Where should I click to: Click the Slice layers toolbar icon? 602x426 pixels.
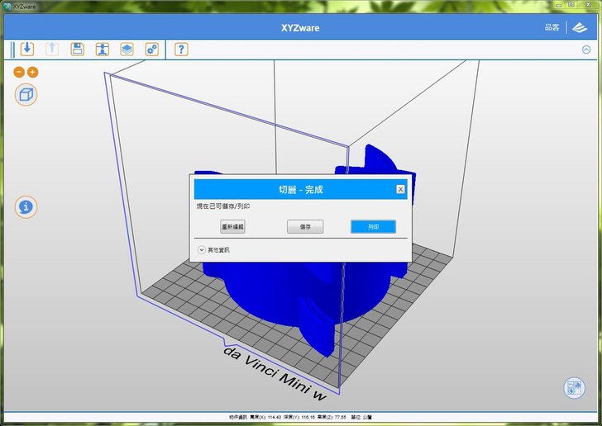pyautogui.click(x=127, y=49)
